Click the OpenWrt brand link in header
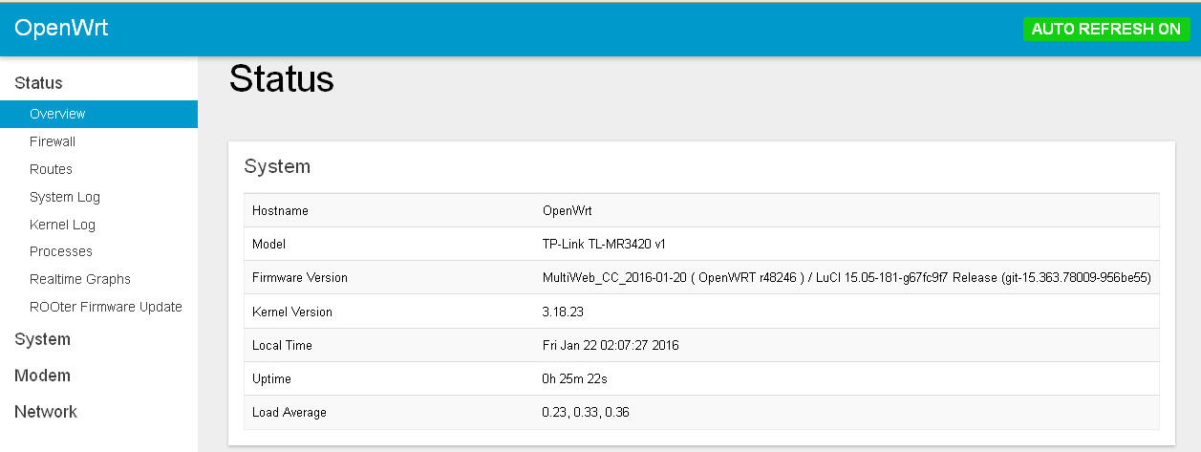This screenshot has width=1201, height=452. (x=61, y=28)
